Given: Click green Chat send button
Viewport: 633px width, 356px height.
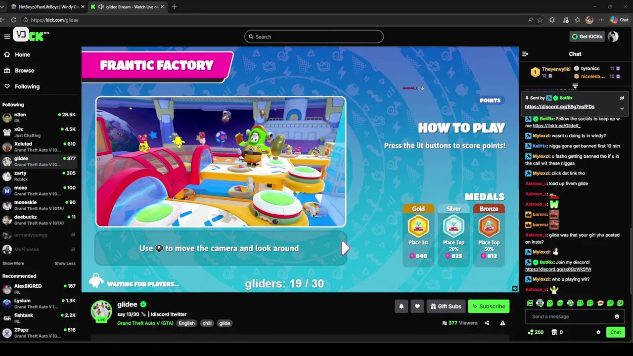Looking at the screenshot, I should [615, 332].
